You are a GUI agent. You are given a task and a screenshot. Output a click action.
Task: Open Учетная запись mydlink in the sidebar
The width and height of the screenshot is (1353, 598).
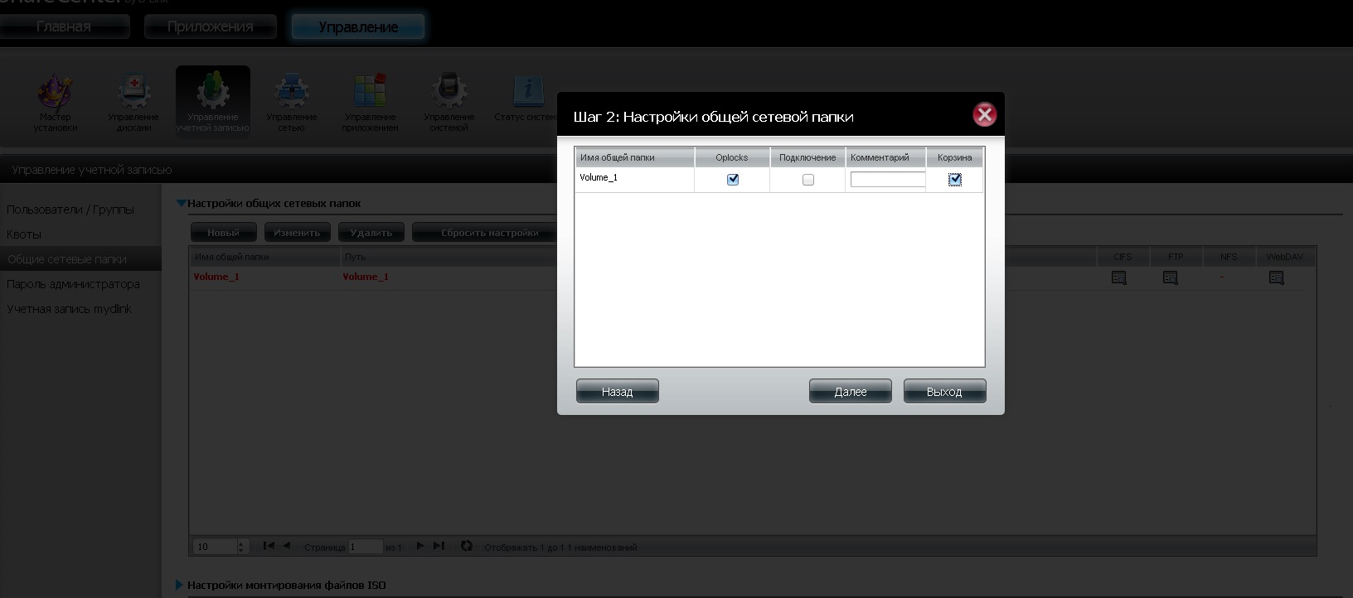(70, 309)
